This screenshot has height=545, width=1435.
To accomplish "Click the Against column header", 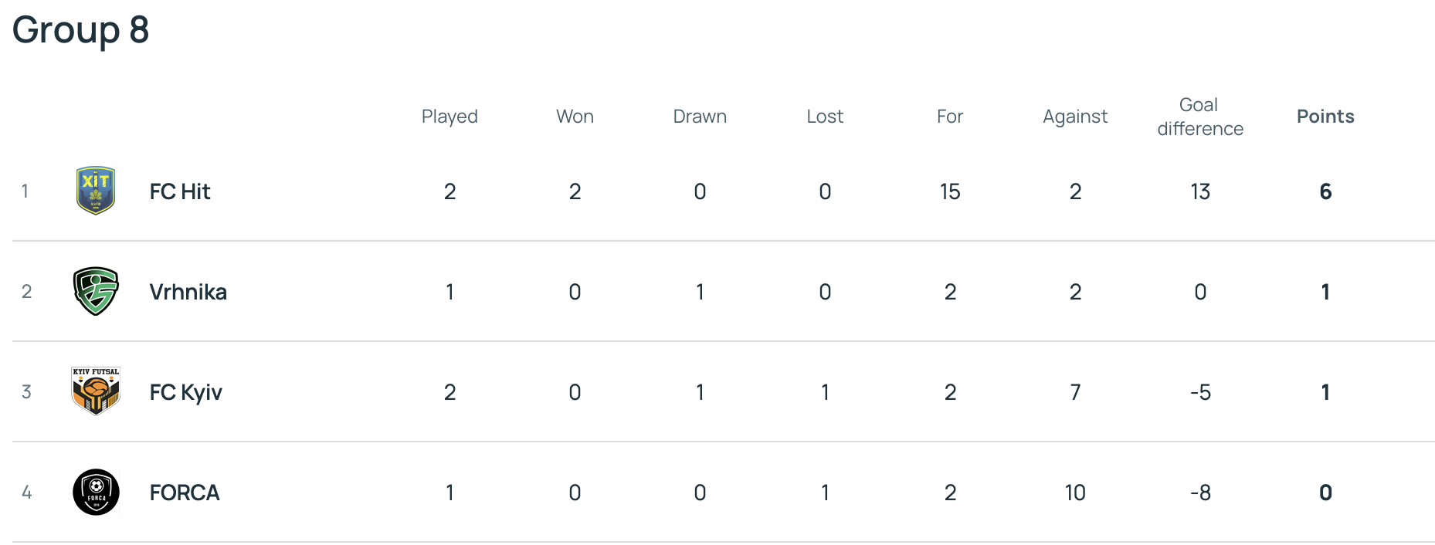I will 1075,117.
